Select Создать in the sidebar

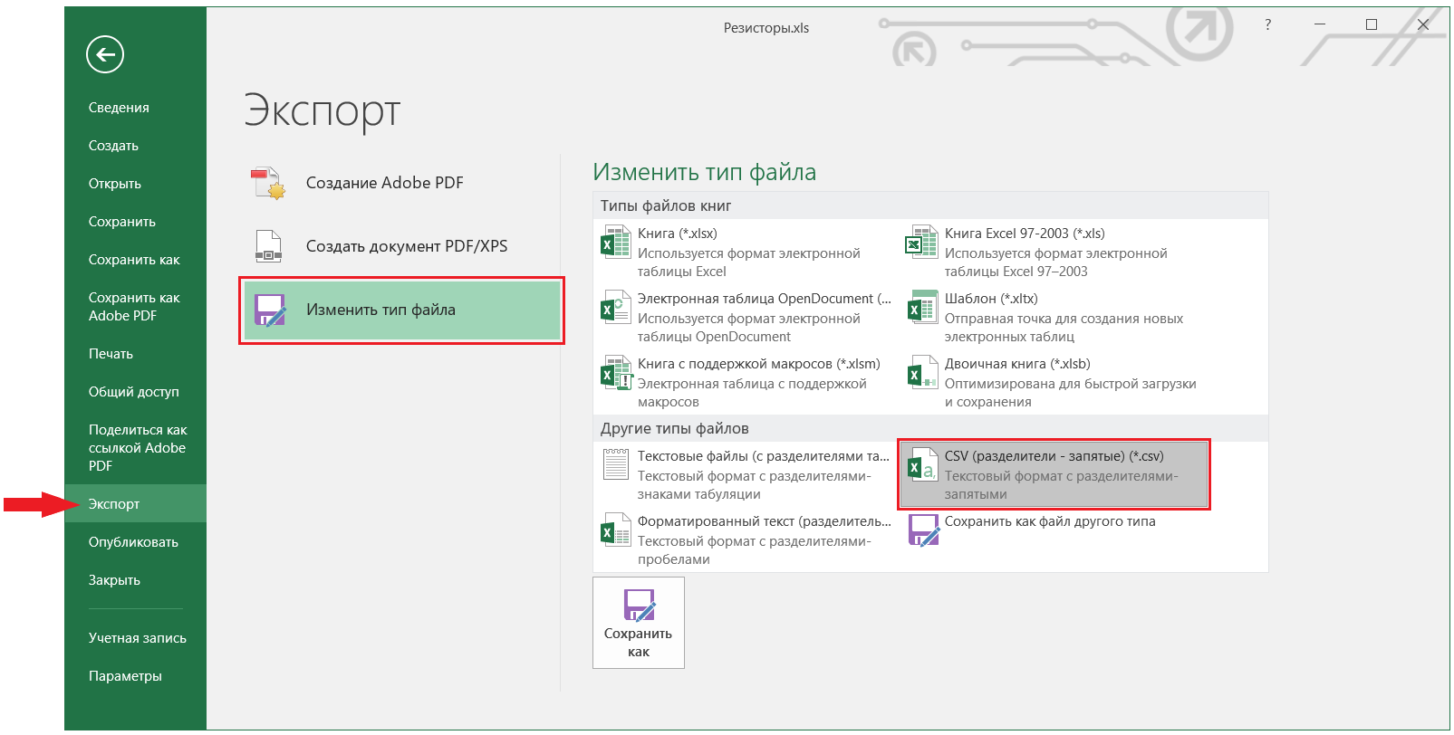click(x=135, y=146)
